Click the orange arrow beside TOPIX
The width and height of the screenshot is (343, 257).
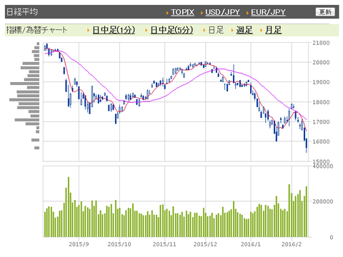(x=167, y=13)
